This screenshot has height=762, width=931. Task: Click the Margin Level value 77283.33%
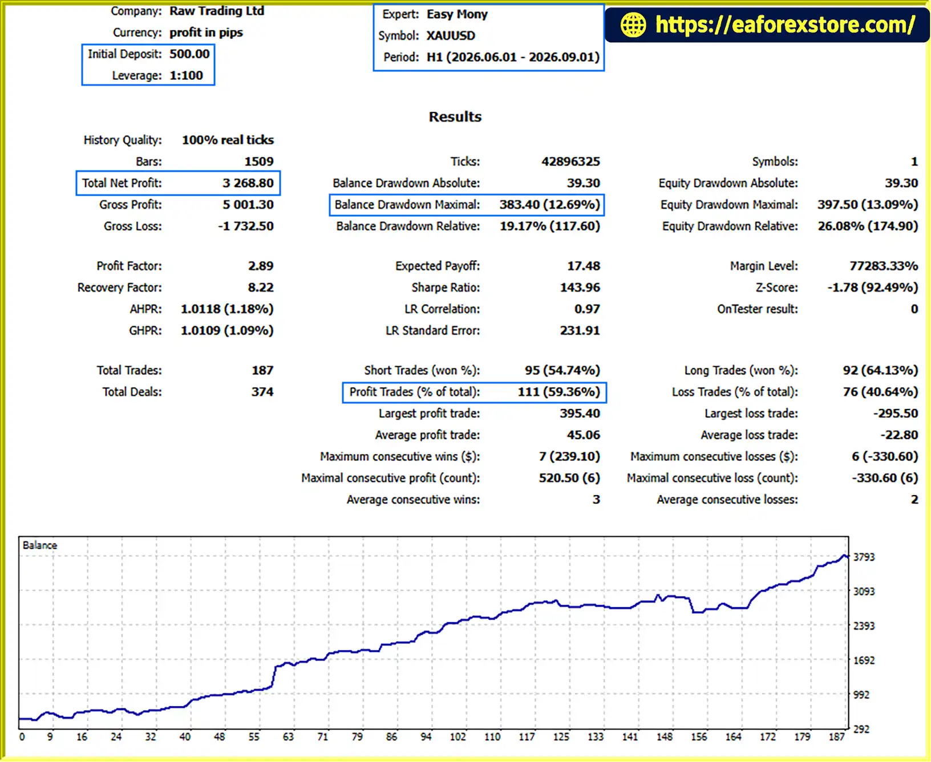click(x=884, y=266)
